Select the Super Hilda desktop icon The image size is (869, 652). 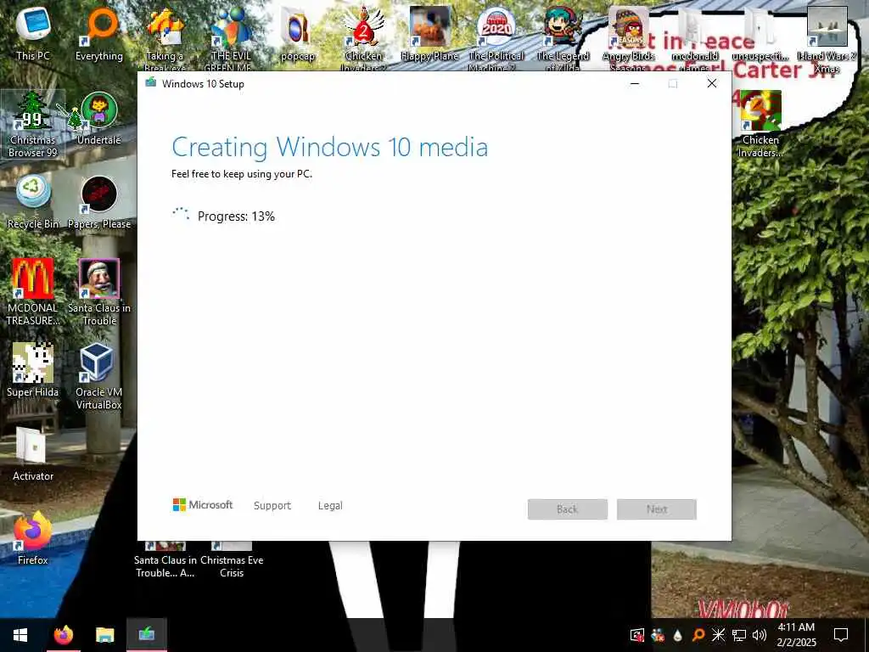point(33,370)
